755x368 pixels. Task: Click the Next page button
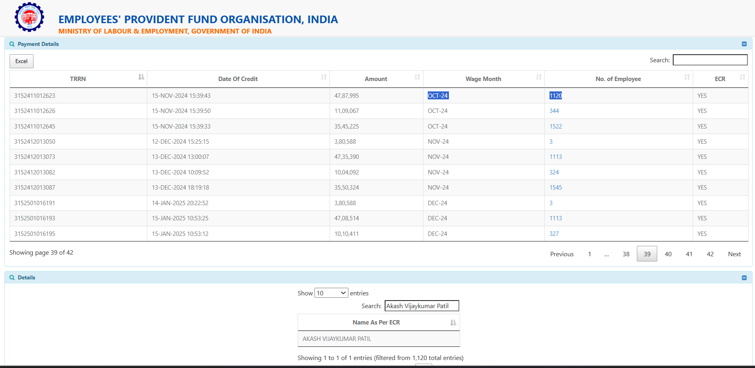(x=734, y=254)
